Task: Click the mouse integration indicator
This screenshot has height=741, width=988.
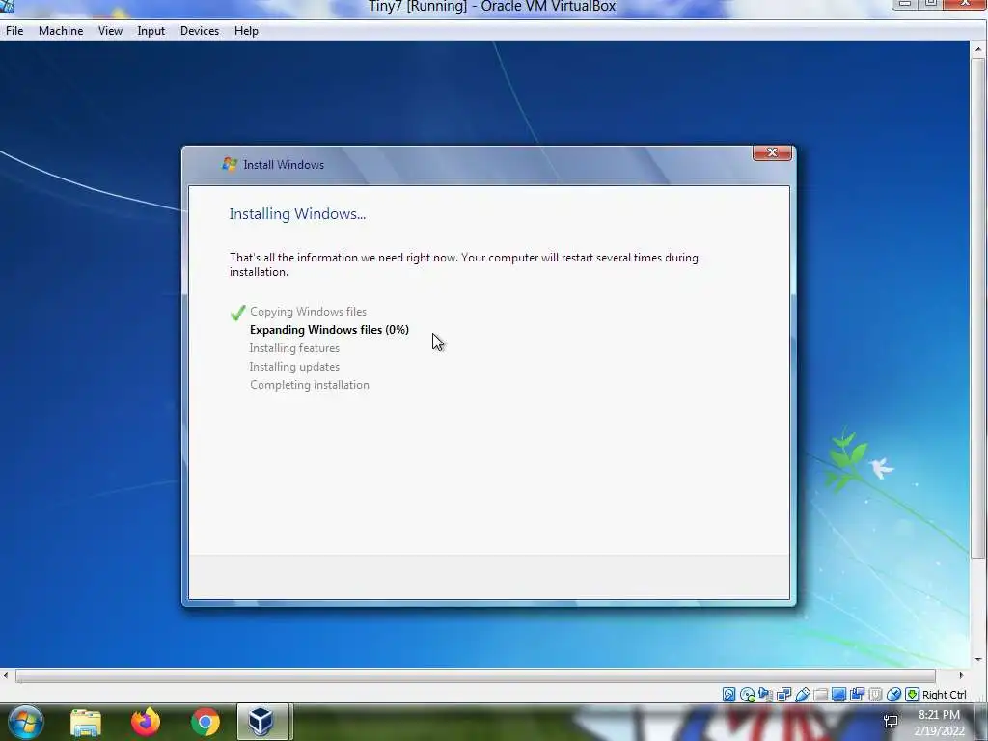Action: pyautogui.click(x=893, y=695)
